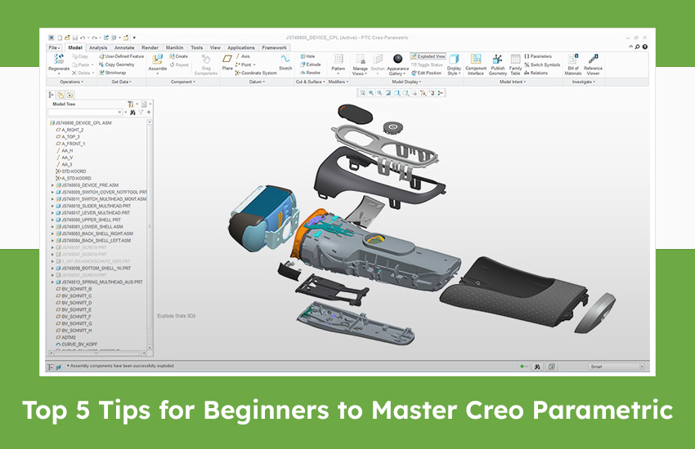Image resolution: width=695 pixels, height=449 pixels.
Task: Open model tree settings hammer icon
Action: pos(131,104)
